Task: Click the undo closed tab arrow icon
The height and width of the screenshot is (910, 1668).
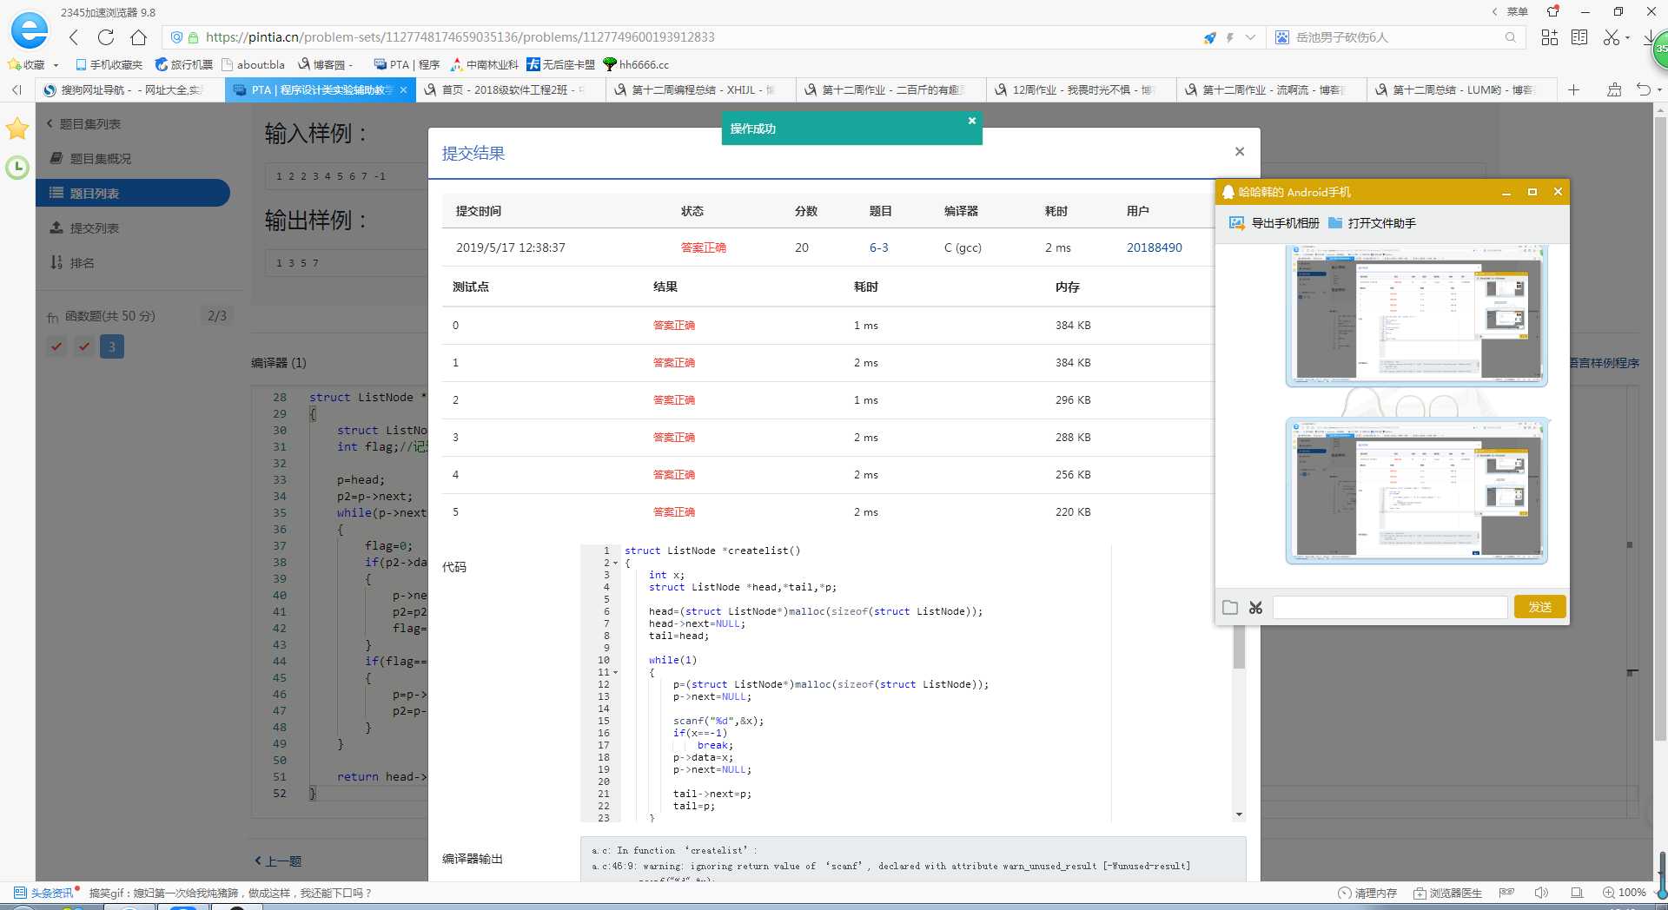Action: 1643,89
